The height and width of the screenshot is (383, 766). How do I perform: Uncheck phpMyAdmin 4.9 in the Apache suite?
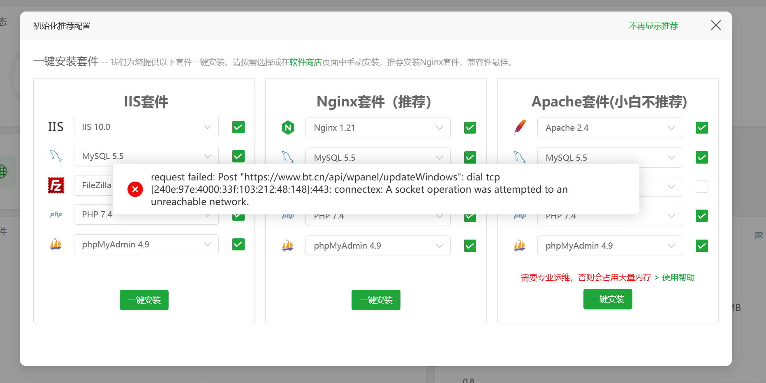tap(702, 246)
